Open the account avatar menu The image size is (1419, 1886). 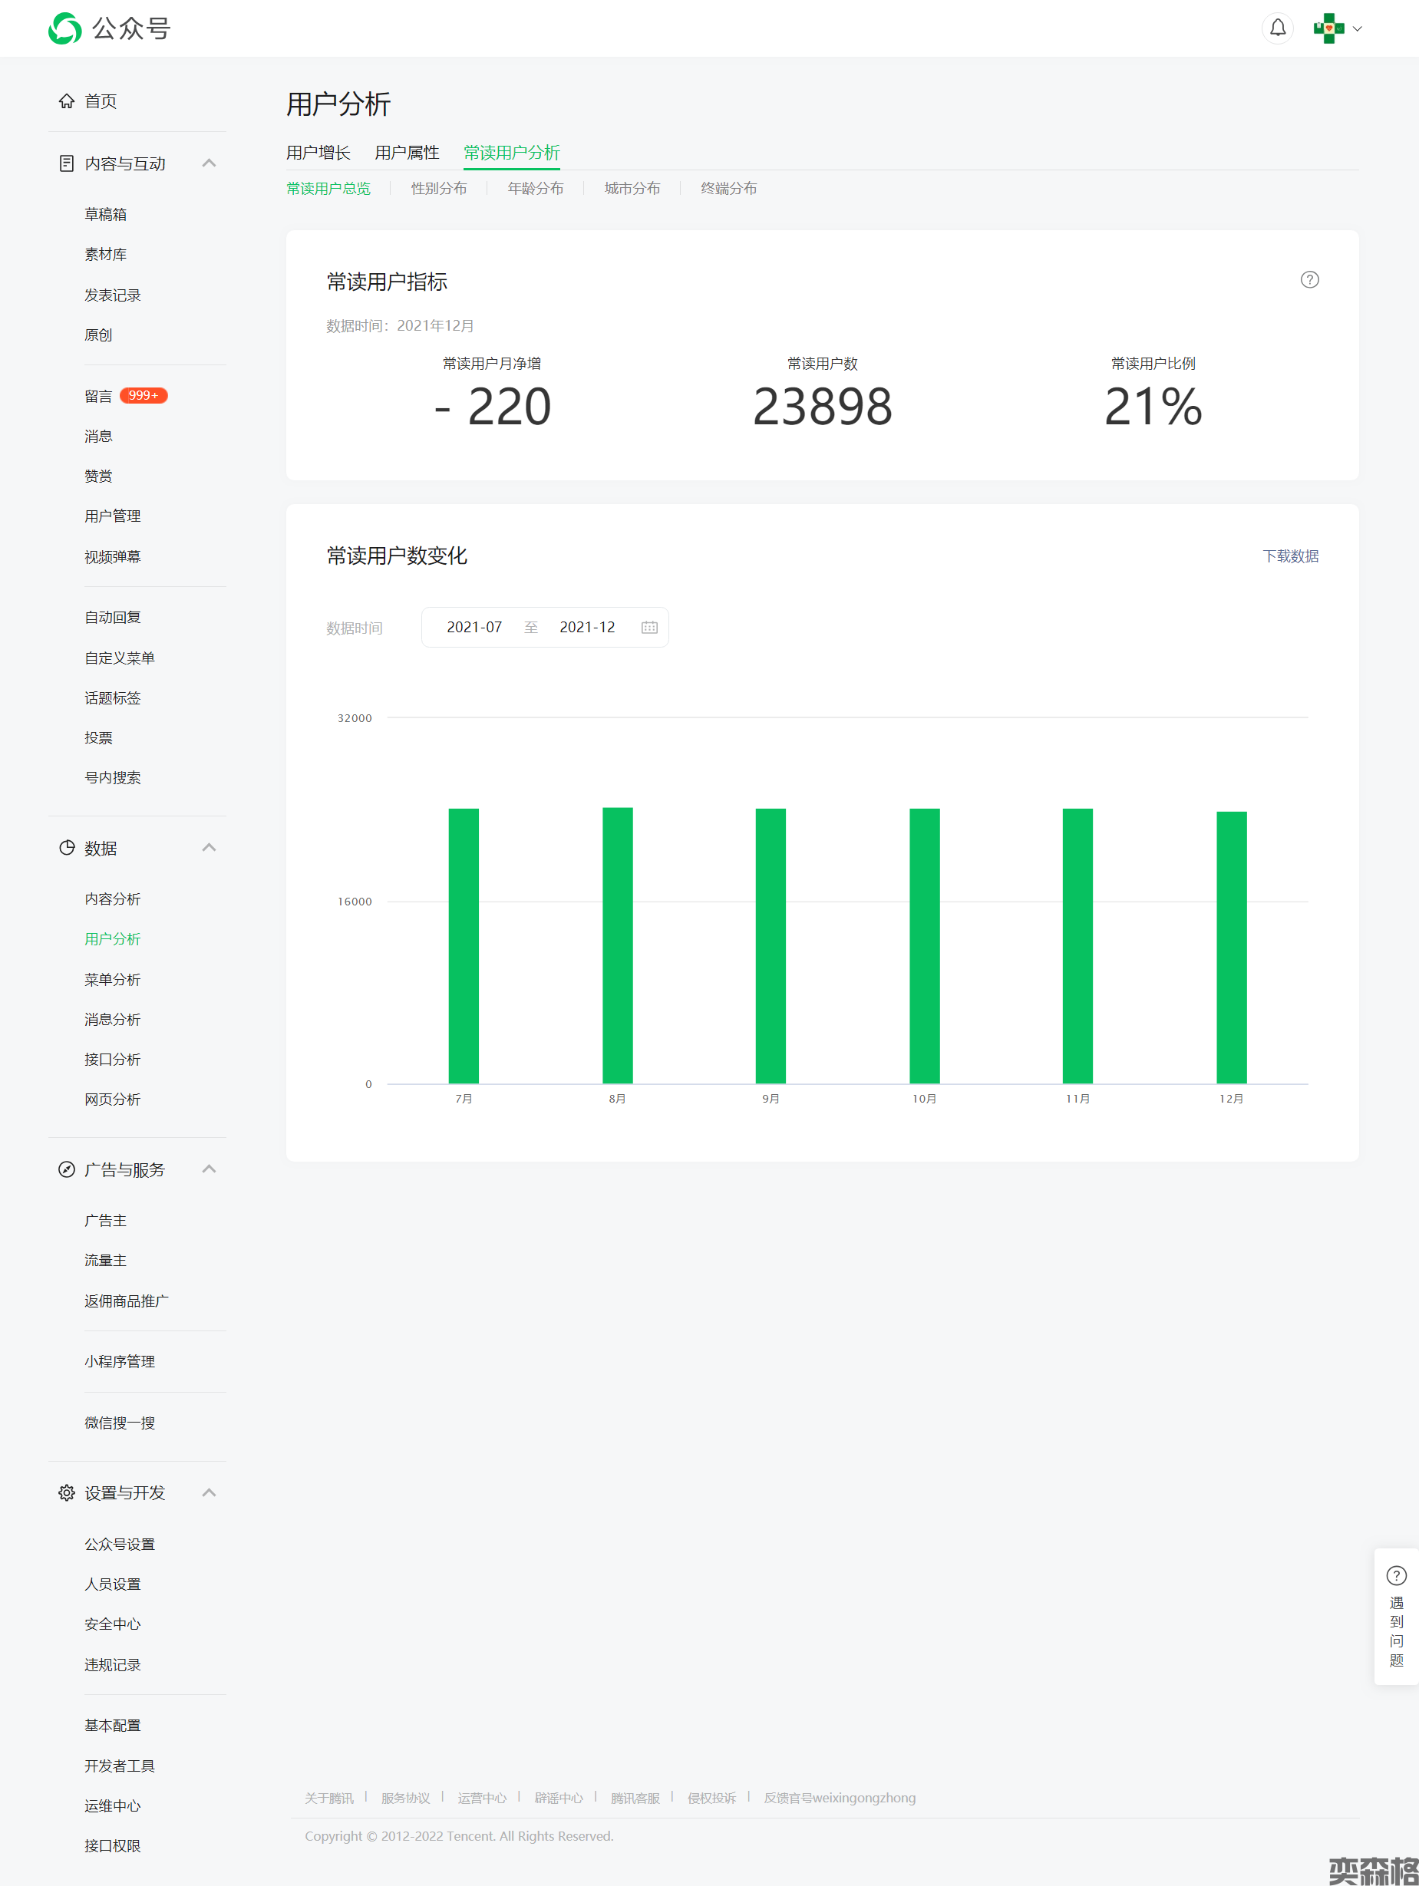pos(1335,28)
